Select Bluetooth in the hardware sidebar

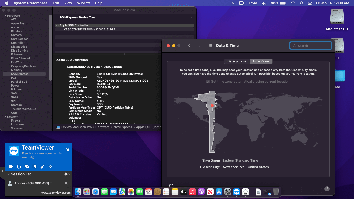(18, 31)
